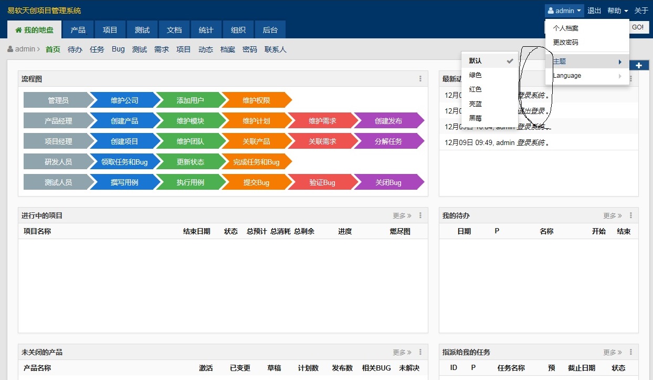The image size is (653, 380).
Task: Open the 任务 submenu link
Action: [97, 49]
